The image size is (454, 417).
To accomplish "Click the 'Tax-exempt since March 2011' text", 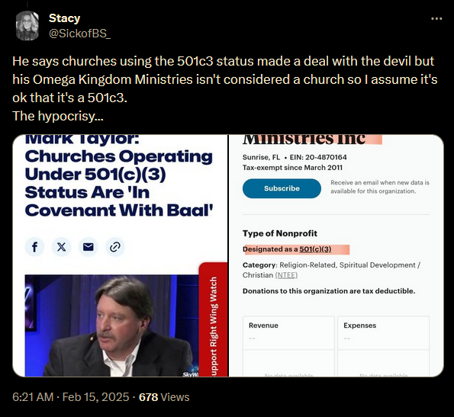I will (292, 168).
